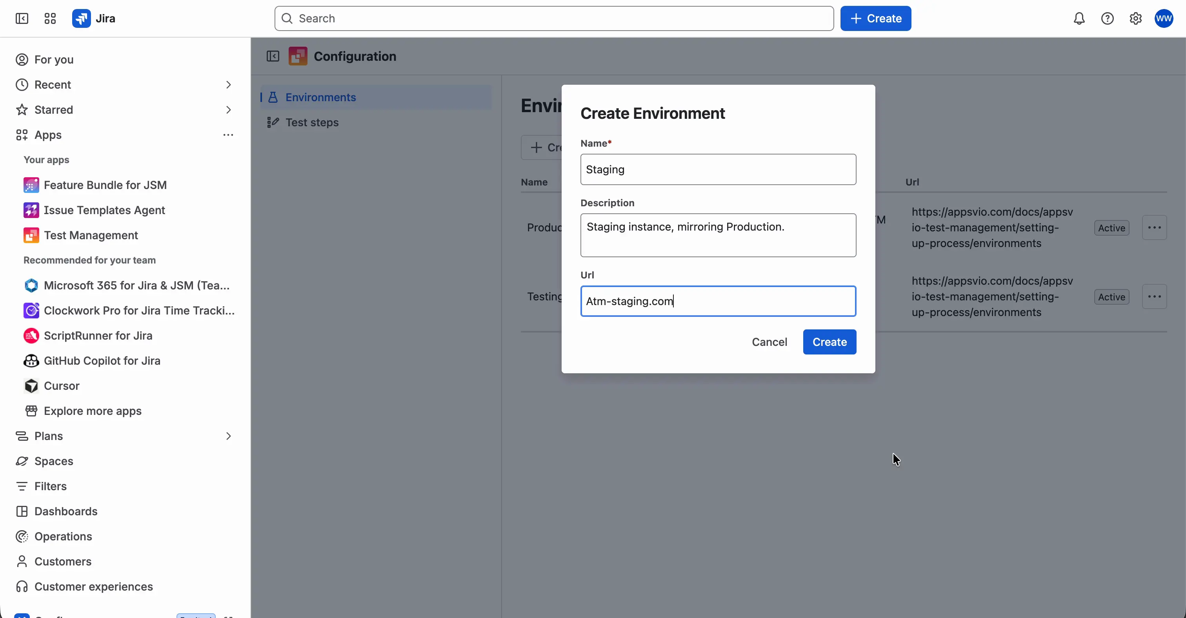The image size is (1186, 618).
Task: Click the Name field containing Staging
Action: (718, 169)
